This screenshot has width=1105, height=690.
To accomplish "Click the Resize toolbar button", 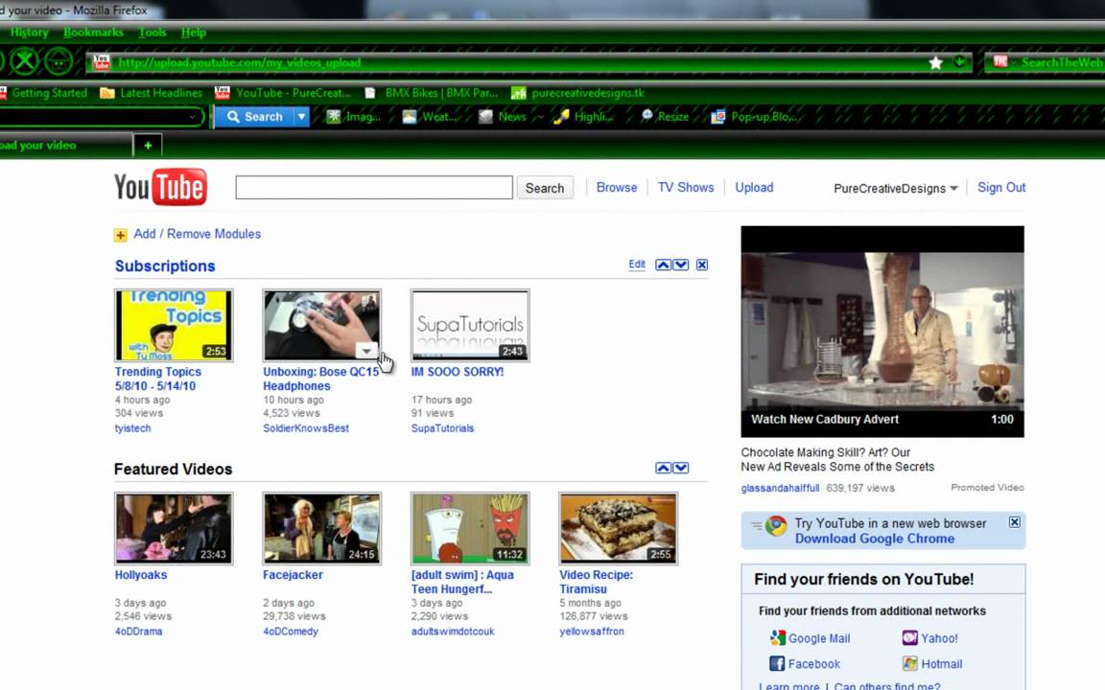I will pos(665,117).
